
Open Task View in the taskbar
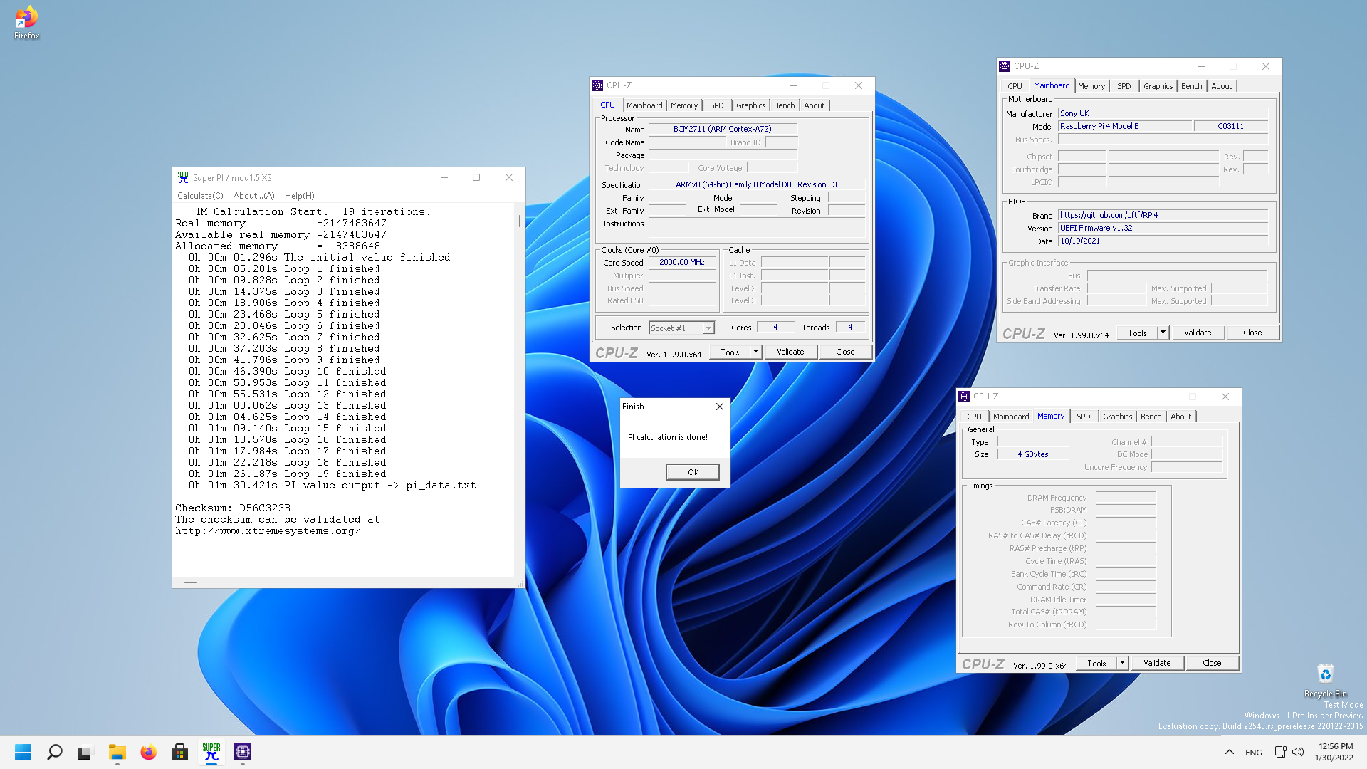point(85,752)
